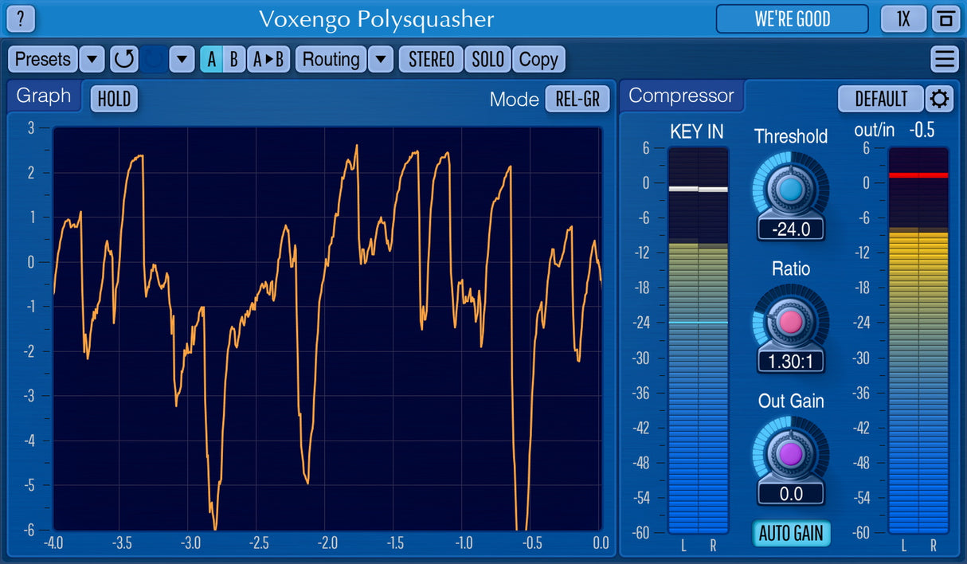Open the help question mark button
Image resolution: width=967 pixels, height=564 pixels.
tap(21, 18)
